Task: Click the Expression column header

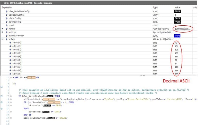Action: click(x=7, y=8)
